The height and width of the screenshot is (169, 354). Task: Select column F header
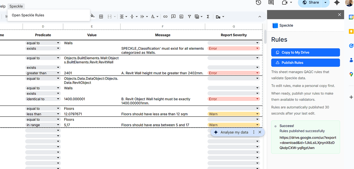coord(163,26)
